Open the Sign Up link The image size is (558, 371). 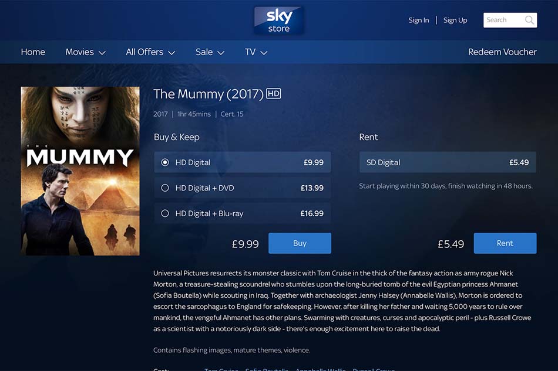455,21
